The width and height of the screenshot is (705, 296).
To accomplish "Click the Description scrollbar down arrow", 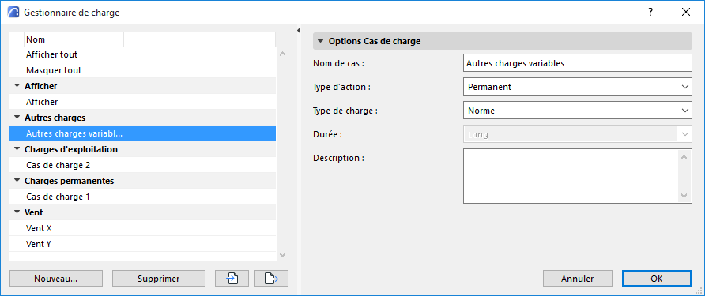I will tap(684, 196).
